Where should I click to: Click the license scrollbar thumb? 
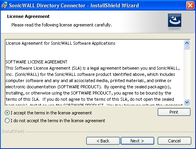coord(187,48)
